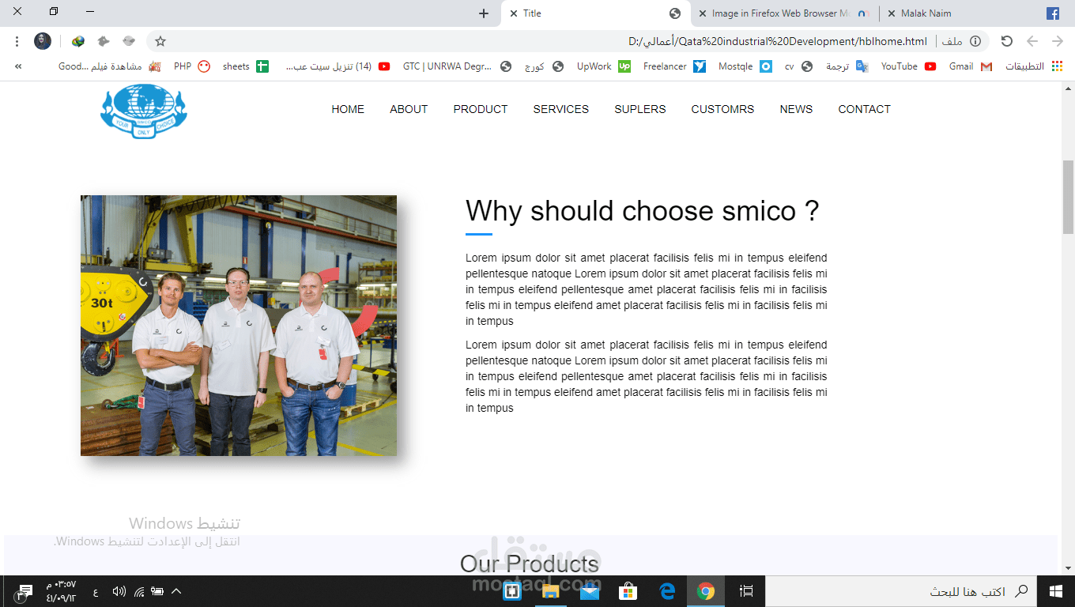
Task: Click the scrollbar down arrow
Action: (1069, 567)
